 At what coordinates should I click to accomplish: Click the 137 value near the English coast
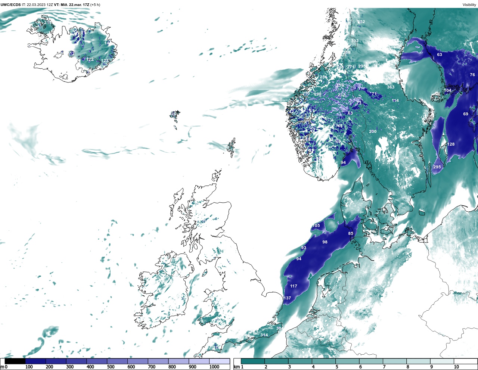pyautogui.click(x=287, y=298)
